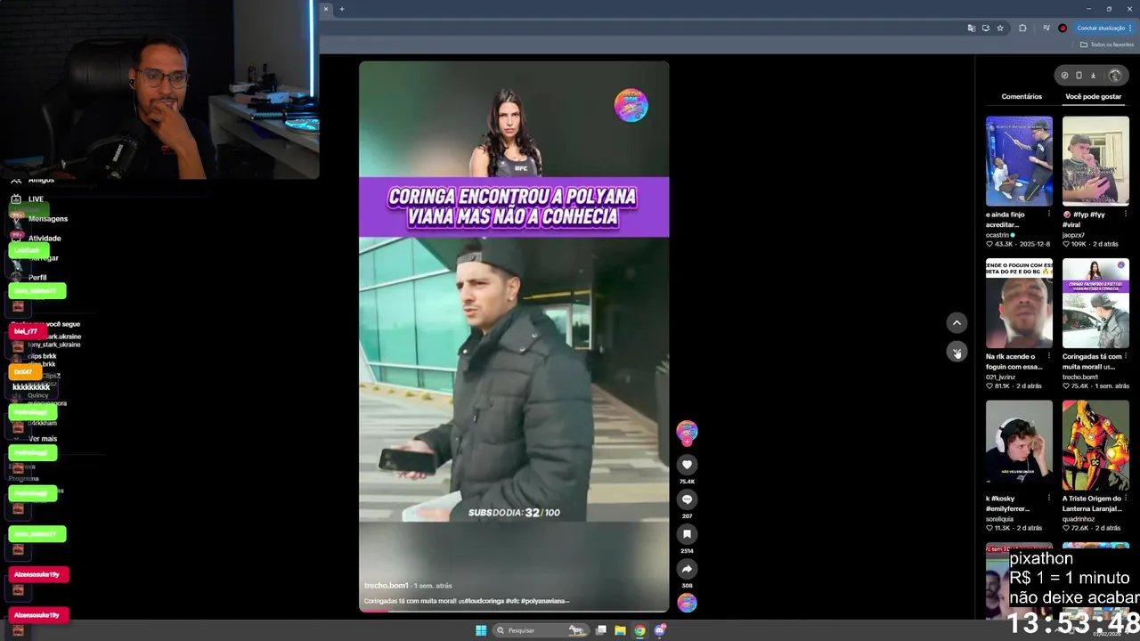Open options dots for 'A Triste Origem do Lanterna'
The height and width of the screenshot is (641, 1140).
(x=1125, y=499)
